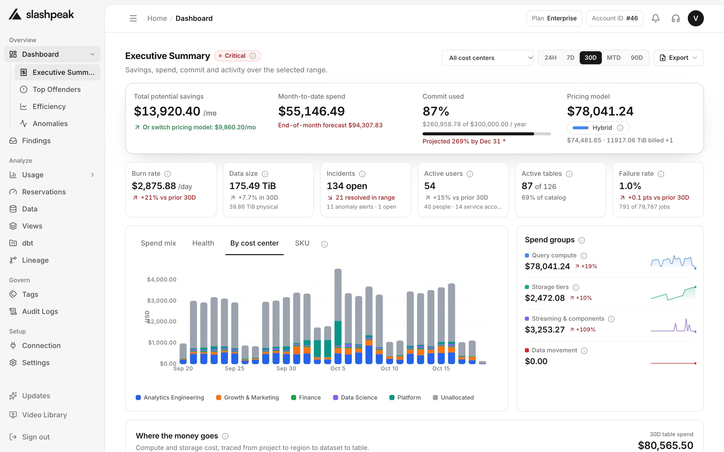Open support headset icon

tap(675, 18)
